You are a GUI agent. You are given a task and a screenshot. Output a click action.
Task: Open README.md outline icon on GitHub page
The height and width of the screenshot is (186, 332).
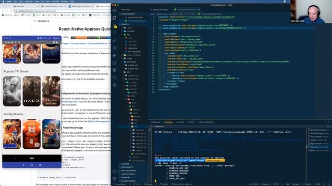(35, 21)
